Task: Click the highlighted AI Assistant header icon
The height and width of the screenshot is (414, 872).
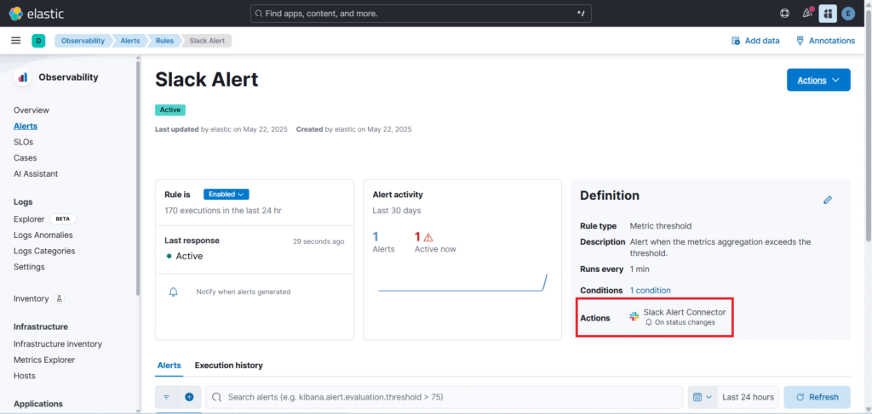Action: coord(828,14)
